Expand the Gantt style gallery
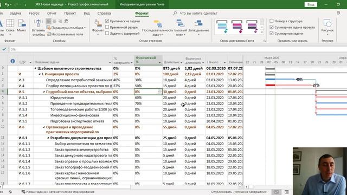 (262, 32)
